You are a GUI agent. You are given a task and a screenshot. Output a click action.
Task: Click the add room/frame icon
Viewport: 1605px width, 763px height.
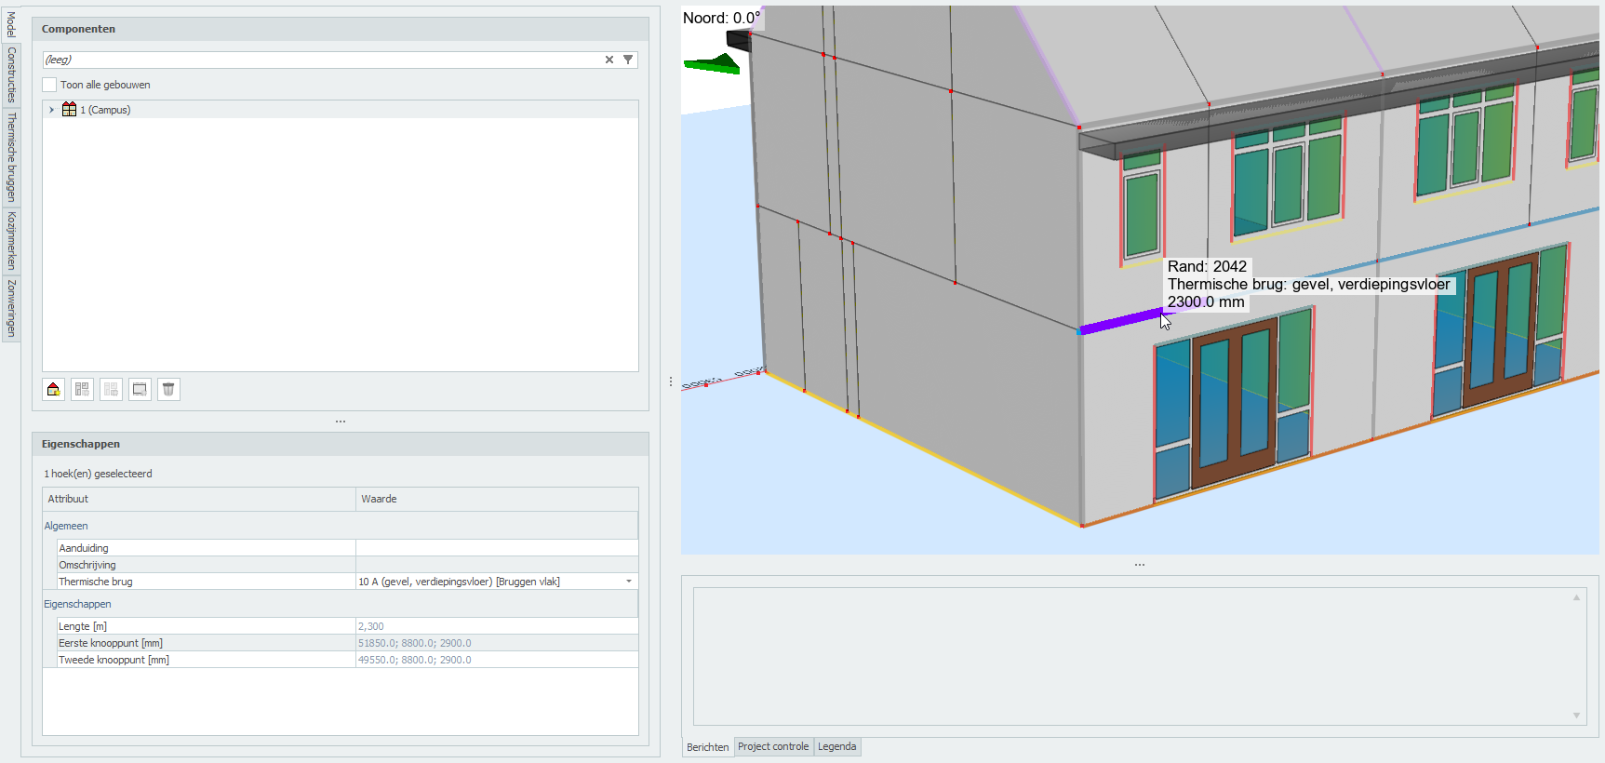tap(140, 389)
